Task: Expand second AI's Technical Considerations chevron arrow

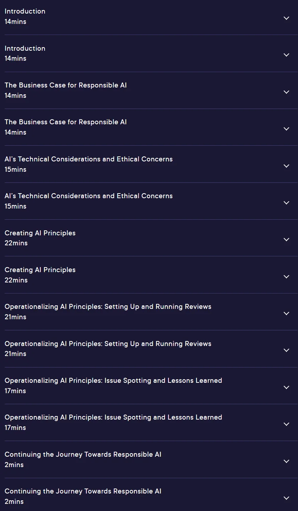Action: pyautogui.click(x=286, y=202)
